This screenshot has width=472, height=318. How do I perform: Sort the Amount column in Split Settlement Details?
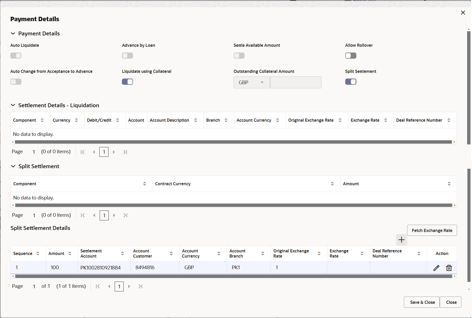click(70, 253)
